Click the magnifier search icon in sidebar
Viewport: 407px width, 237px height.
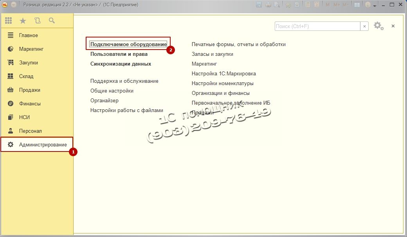[52, 21]
